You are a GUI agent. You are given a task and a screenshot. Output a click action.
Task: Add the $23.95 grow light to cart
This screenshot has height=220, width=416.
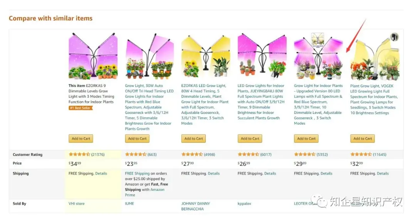pyautogui.click(x=137, y=138)
